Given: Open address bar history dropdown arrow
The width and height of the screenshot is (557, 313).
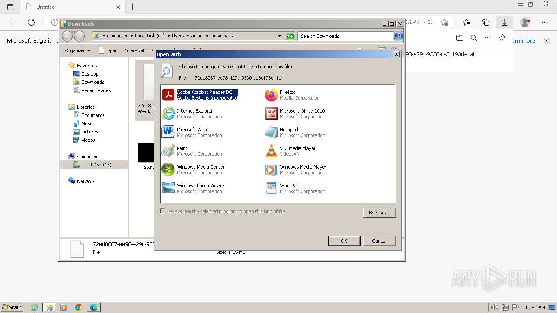Looking at the screenshot, I should point(279,36).
